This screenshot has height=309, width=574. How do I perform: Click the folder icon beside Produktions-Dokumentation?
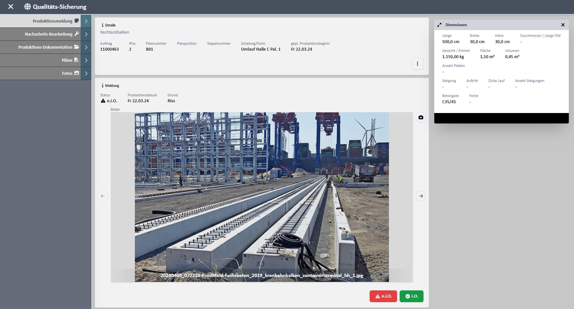(77, 47)
